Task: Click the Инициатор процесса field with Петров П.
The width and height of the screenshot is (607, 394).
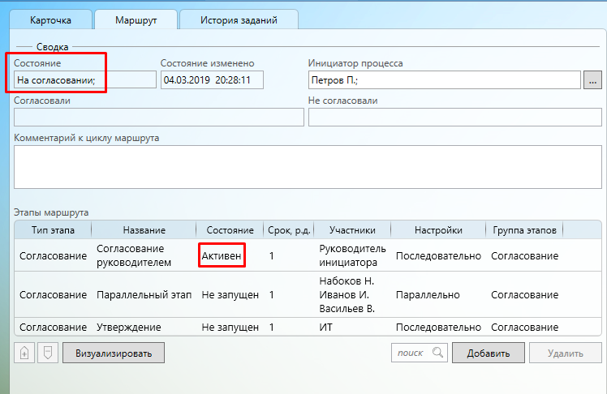Action: point(444,79)
